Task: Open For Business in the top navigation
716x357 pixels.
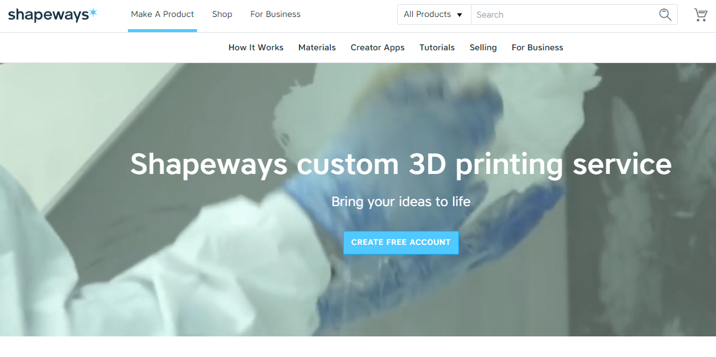Action: [275, 14]
